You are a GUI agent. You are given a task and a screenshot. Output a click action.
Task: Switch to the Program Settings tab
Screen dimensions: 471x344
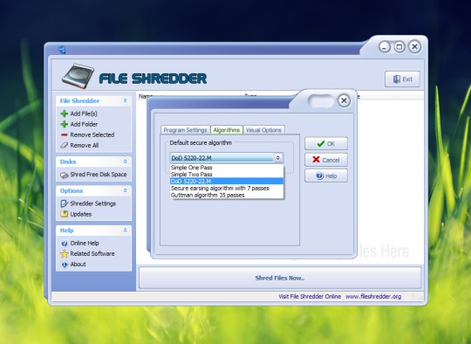[185, 130]
